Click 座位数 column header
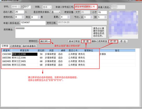The width and height of the screenshot is (142, 109). (x=41, y=50)
